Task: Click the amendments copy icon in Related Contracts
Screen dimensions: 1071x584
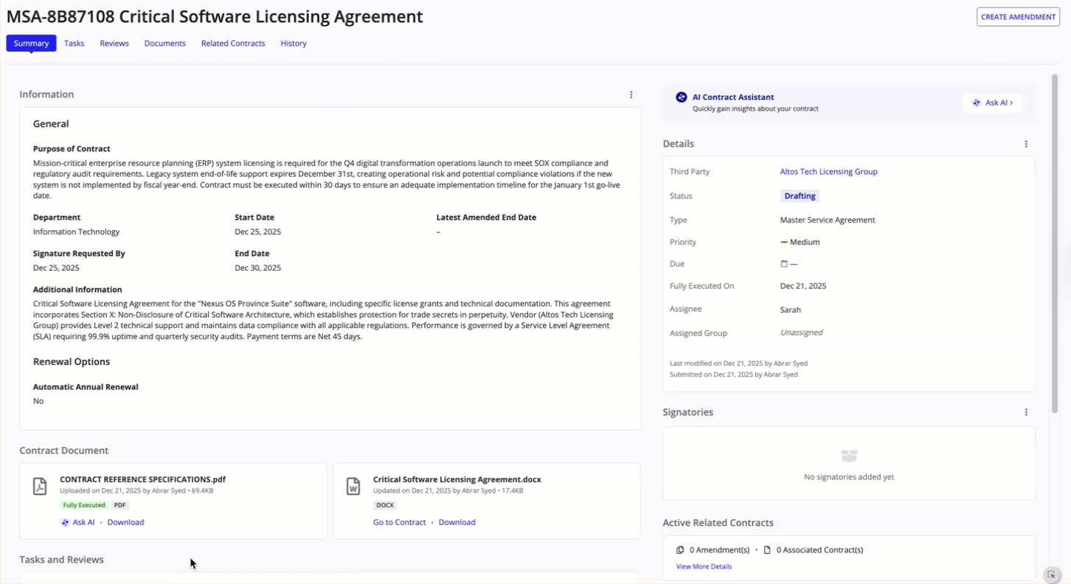Action: 680,550
